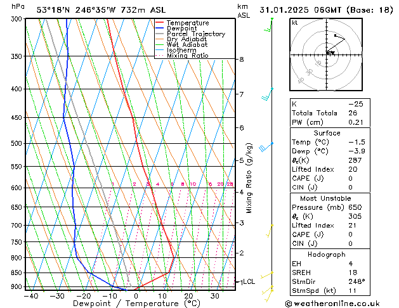Screen dimensions: 399x308
Task: Click the wind barb at 500 hPa
Action: click(x=266, y=148)
